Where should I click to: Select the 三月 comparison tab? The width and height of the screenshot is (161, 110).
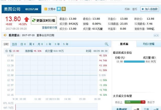click(x=146, y=109)
